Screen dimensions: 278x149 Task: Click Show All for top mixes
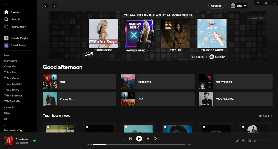click(265, 116)
